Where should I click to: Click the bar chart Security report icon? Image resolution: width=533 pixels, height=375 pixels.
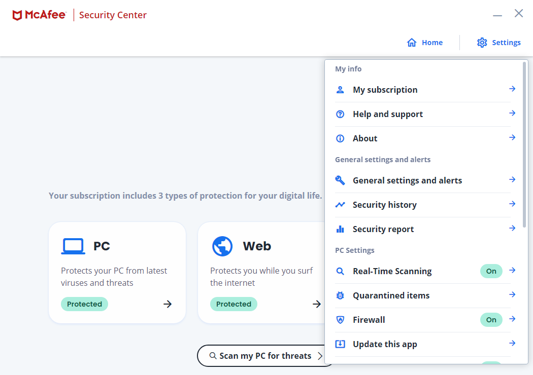pos(340,229)
